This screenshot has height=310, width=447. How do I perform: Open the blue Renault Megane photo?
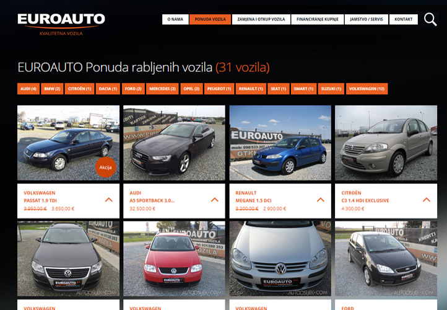[x=280, y=143]
